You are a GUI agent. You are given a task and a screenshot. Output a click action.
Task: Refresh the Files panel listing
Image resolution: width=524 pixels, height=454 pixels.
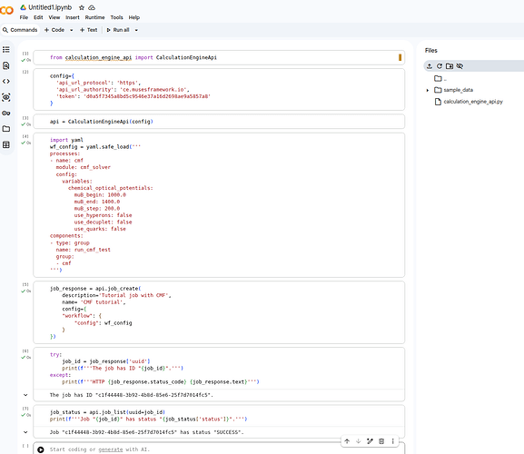tap(440, 66)
